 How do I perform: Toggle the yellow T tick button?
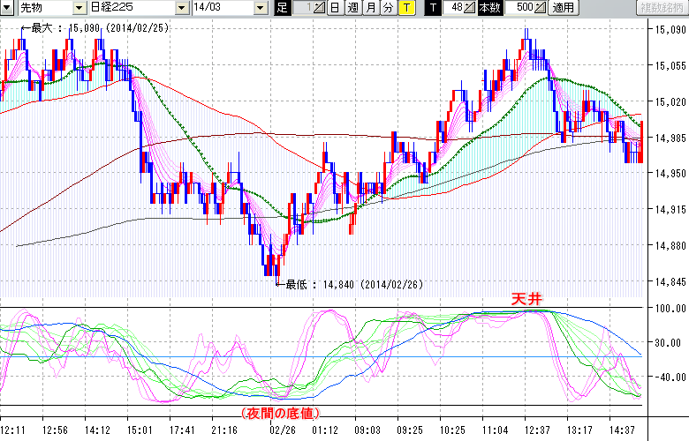tap(406, 8)
